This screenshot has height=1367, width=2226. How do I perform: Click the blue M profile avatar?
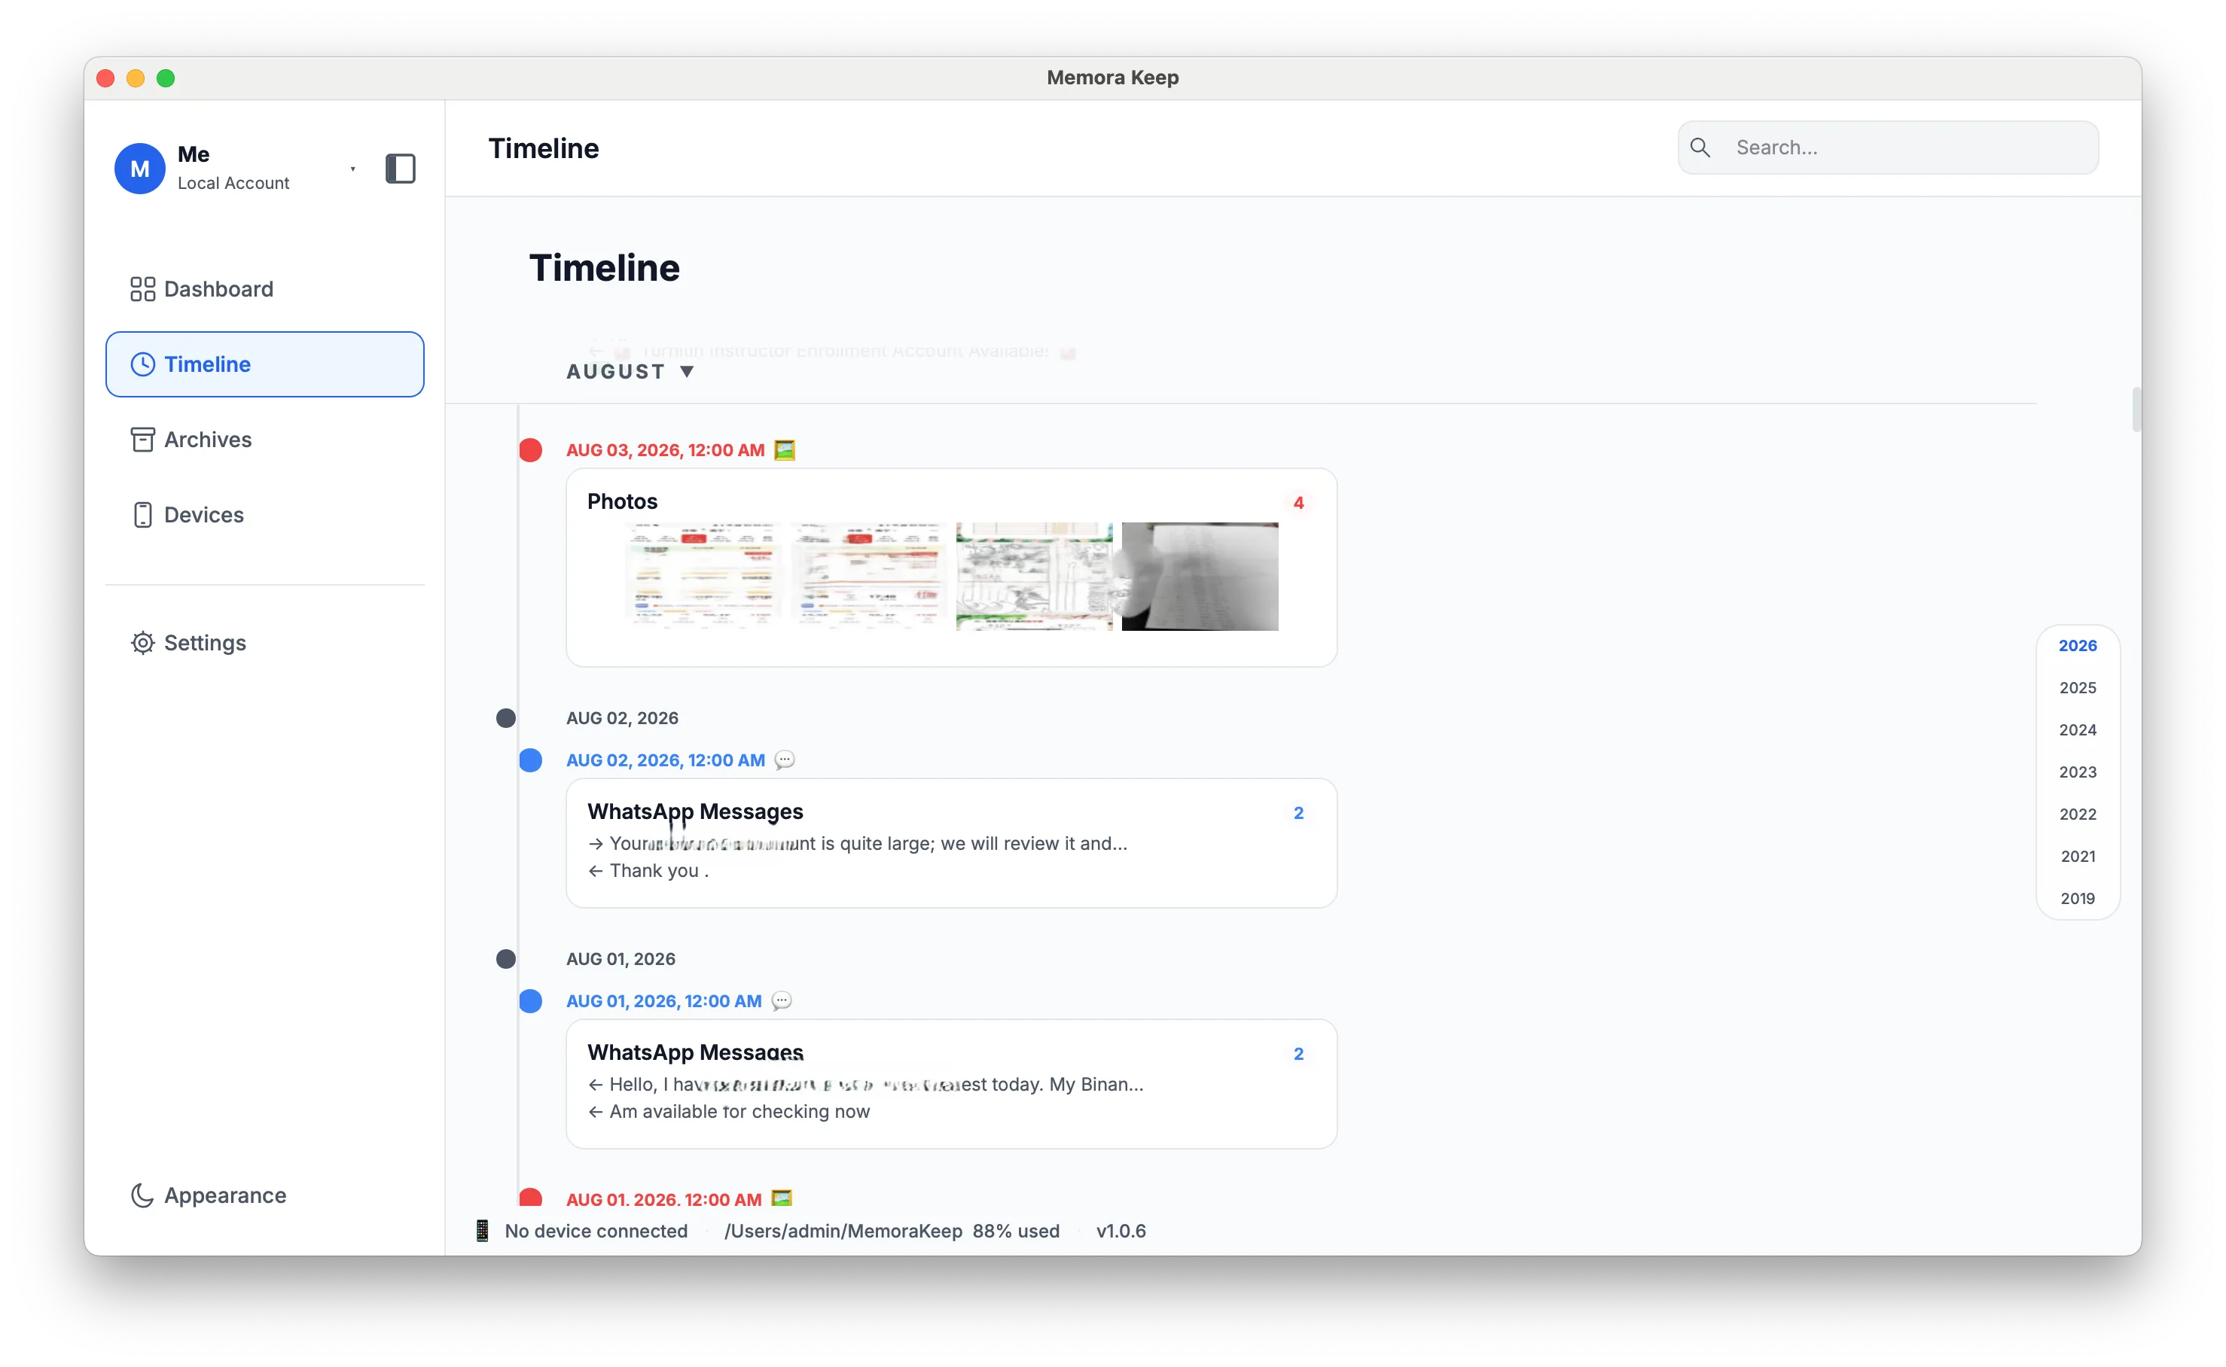139,169
